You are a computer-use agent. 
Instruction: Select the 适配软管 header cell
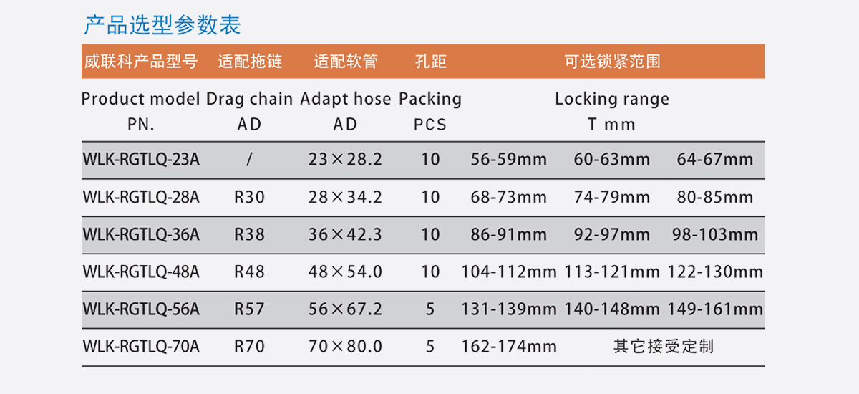click(x=345, y=62)
